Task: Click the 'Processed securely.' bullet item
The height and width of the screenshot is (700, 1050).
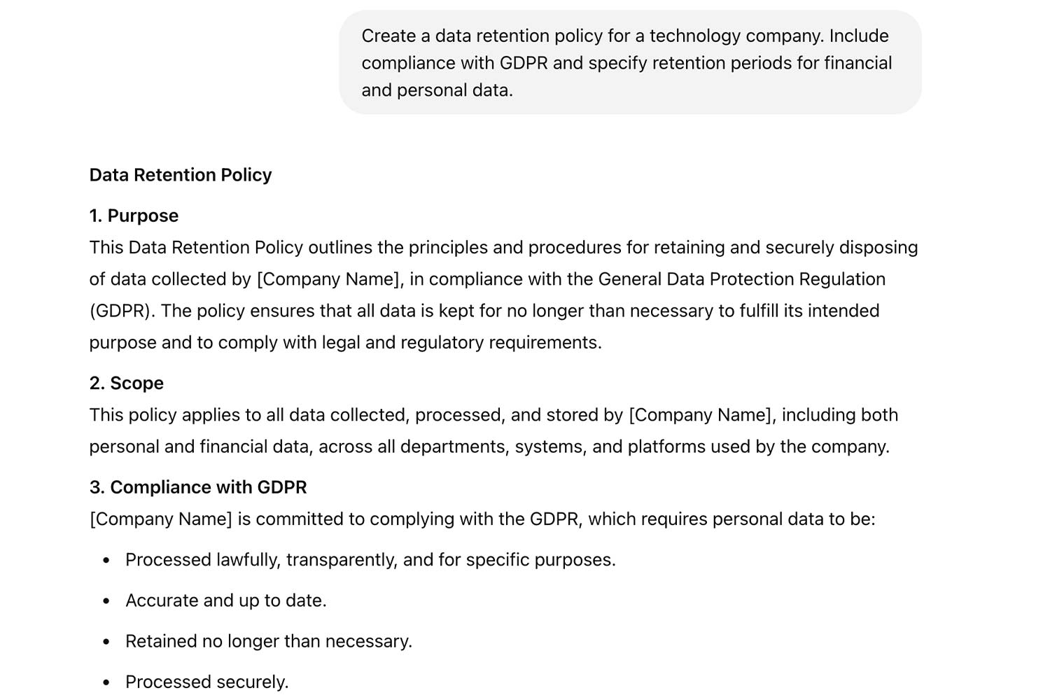Action: 207,682
